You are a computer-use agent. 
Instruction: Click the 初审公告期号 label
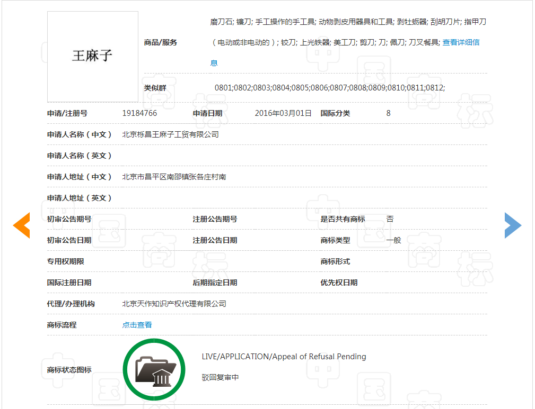[x=69, y=219]
